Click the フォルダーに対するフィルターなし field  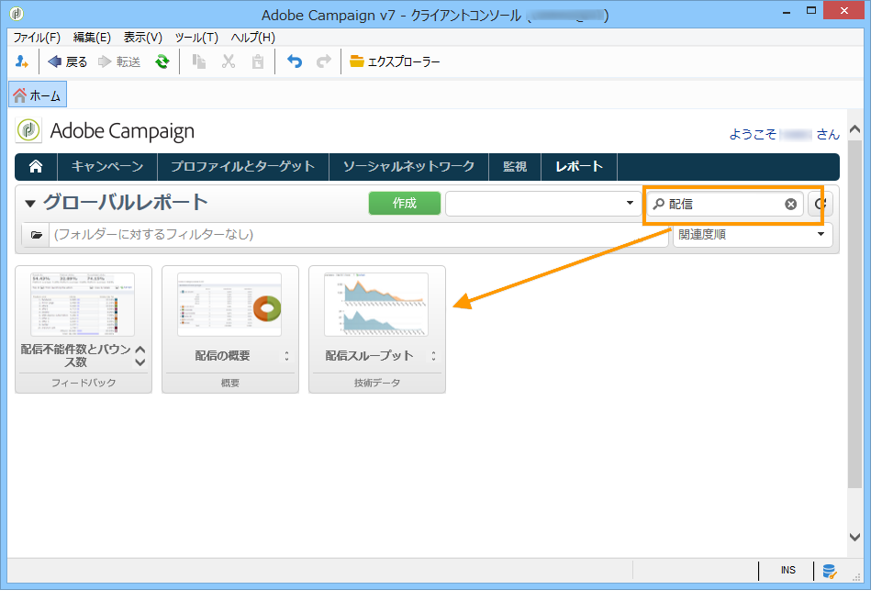click(358, 235)
